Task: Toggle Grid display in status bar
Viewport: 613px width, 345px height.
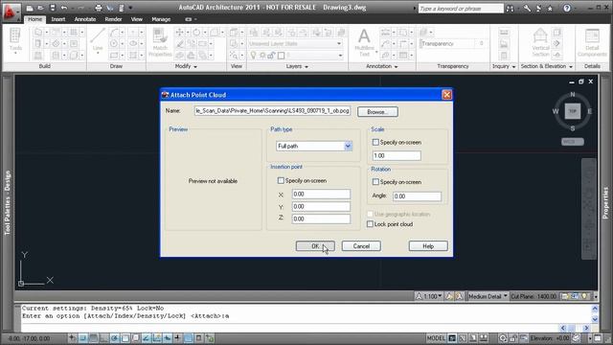Action: 94,338
